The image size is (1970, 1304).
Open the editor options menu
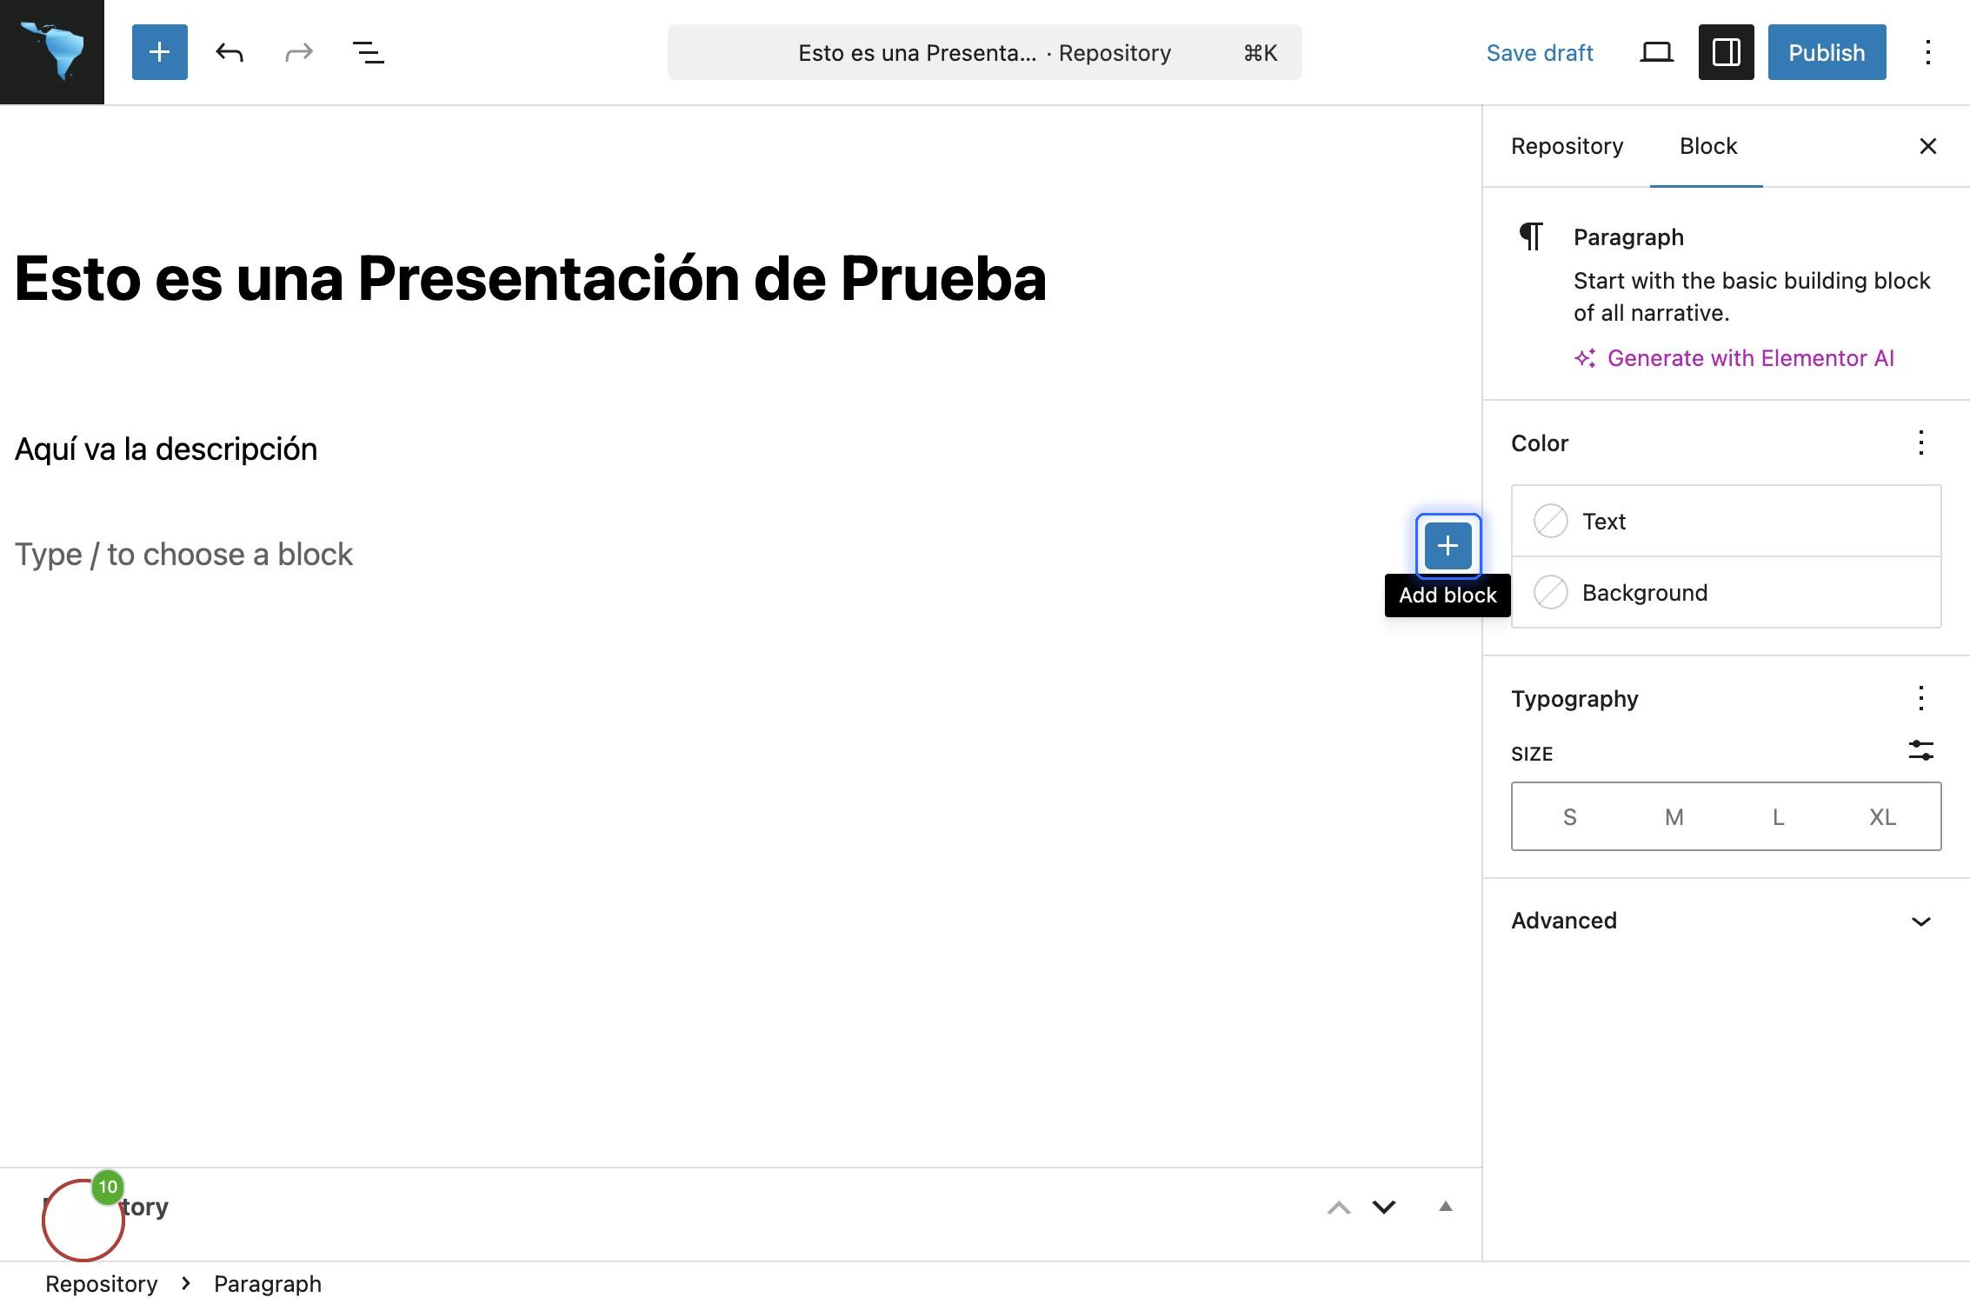click(1927, 52)
